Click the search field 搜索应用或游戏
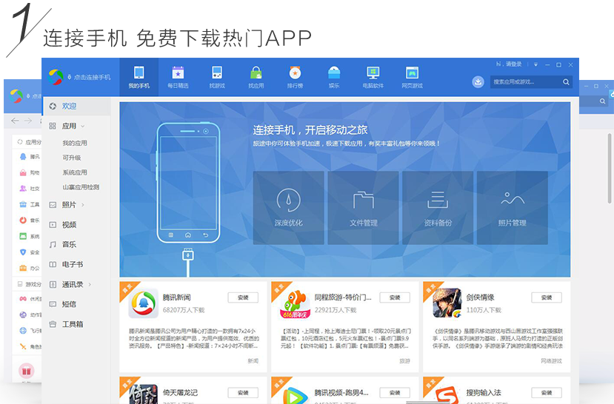This screenshot has height=404, width=614. [x=525, y=81]
